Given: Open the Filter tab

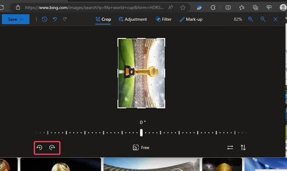Looking at the screenshot, I should 164,19.
